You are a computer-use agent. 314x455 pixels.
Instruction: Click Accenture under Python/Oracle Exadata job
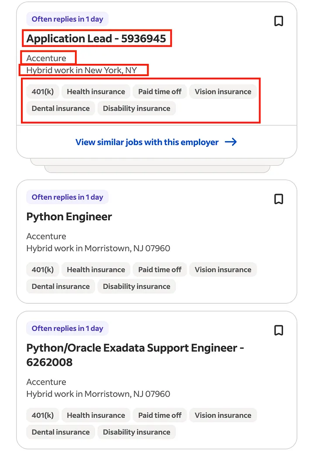coord(46,382)
